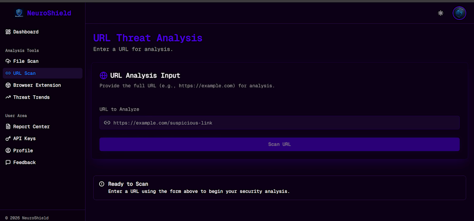Screen dimensions: 474x221
Task: Click the Threat Trends arrow icon
Action: (x=8, y=97)
